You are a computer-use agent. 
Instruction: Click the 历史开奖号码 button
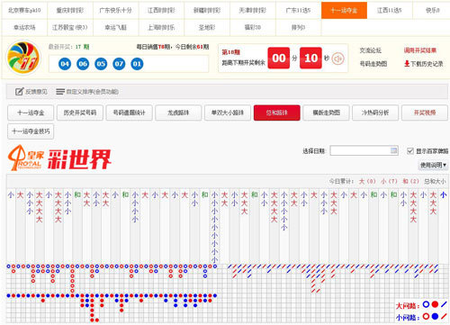click(x=80, y=113)
